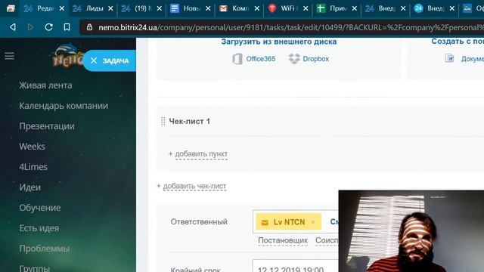
Task: Open the hamburger menu in sidebar
Action: point(9,56)
